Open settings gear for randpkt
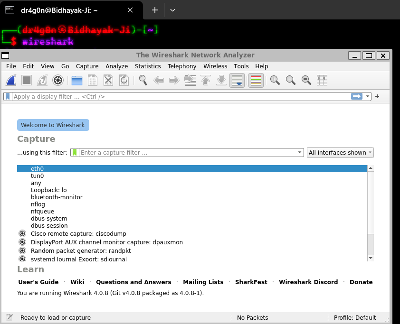Viewport: 400px width, 324px height. [x=22, y=250]
